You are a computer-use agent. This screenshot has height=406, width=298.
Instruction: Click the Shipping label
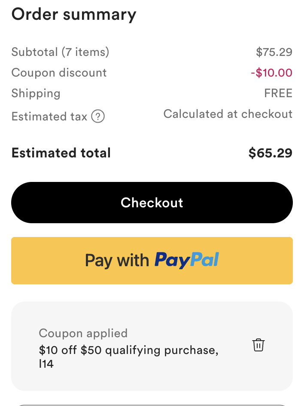(36, 93)
